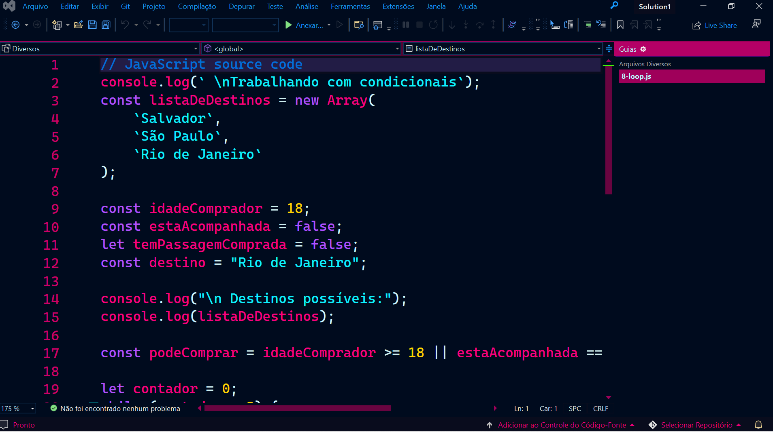Click the document column toolbar icon
Viewport: 773px width, 432px height.
click(569, 25)
